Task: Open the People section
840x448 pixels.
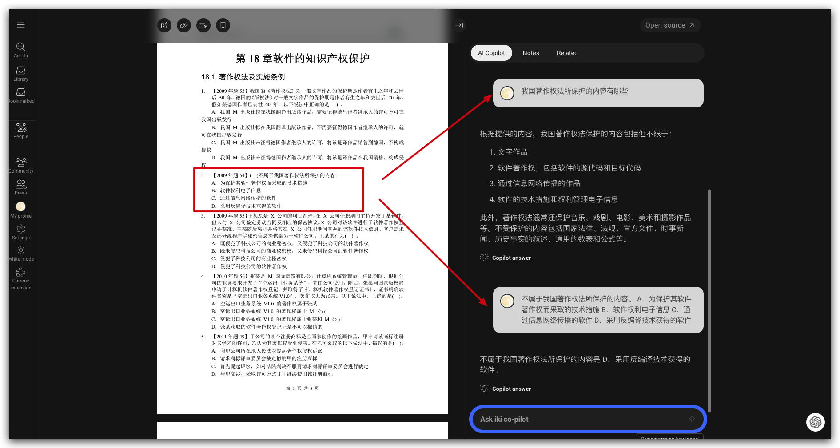Action: [x=21, y=131]
